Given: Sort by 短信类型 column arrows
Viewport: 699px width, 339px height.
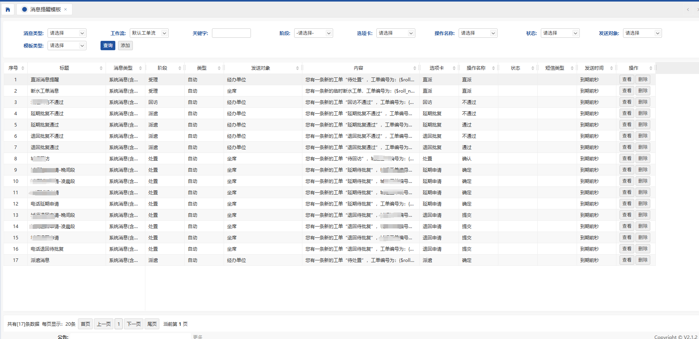Looking at the screenshot, I should coord(572,68).
